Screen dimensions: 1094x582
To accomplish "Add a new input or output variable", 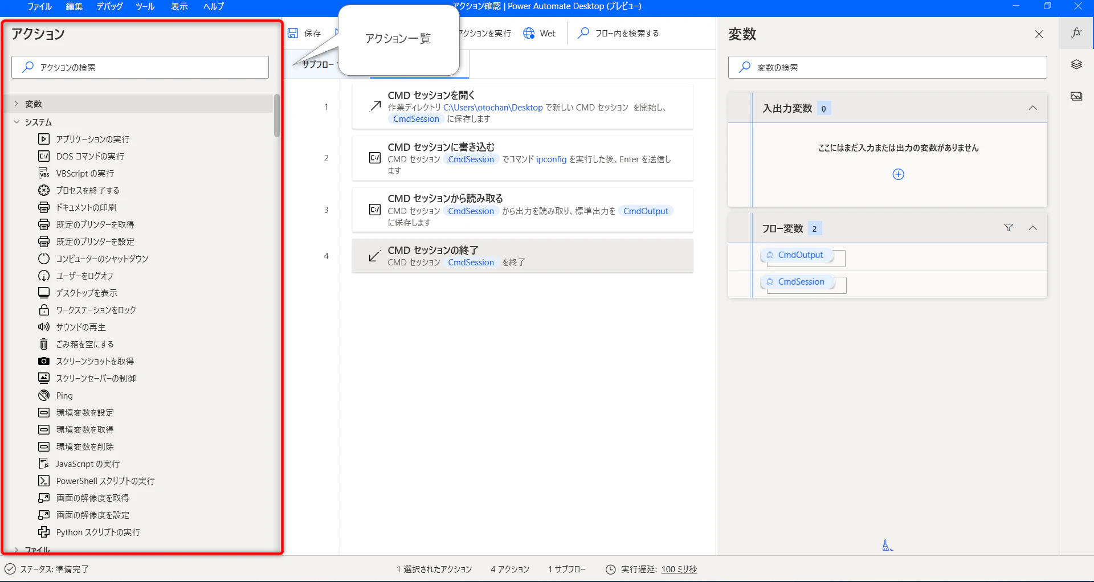I will [x=898, y=174].
